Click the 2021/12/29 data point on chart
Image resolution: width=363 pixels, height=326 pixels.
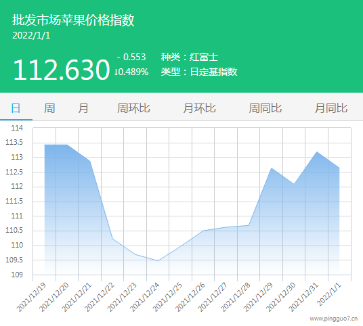pos(272,168)
